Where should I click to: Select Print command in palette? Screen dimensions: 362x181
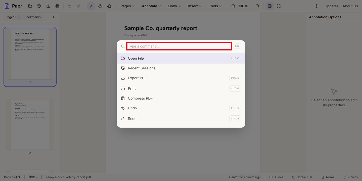pos(181,88)
